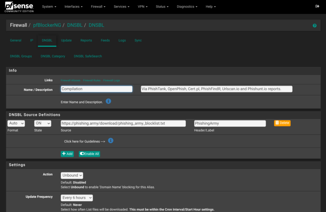The width and height of the screenshot is (326, 212).
Task: Click the Description field about PhishTank reports
Action: [216, 89]
